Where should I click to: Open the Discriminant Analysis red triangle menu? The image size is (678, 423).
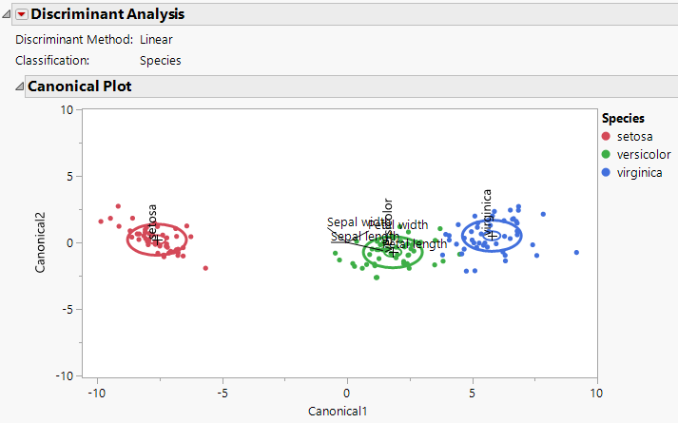(x=22, y=14)
